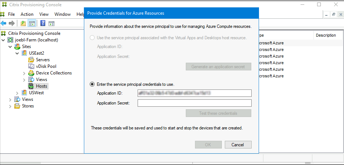
Task: Select the vDisk Pool node icon
Action: [x=31, y=66]
